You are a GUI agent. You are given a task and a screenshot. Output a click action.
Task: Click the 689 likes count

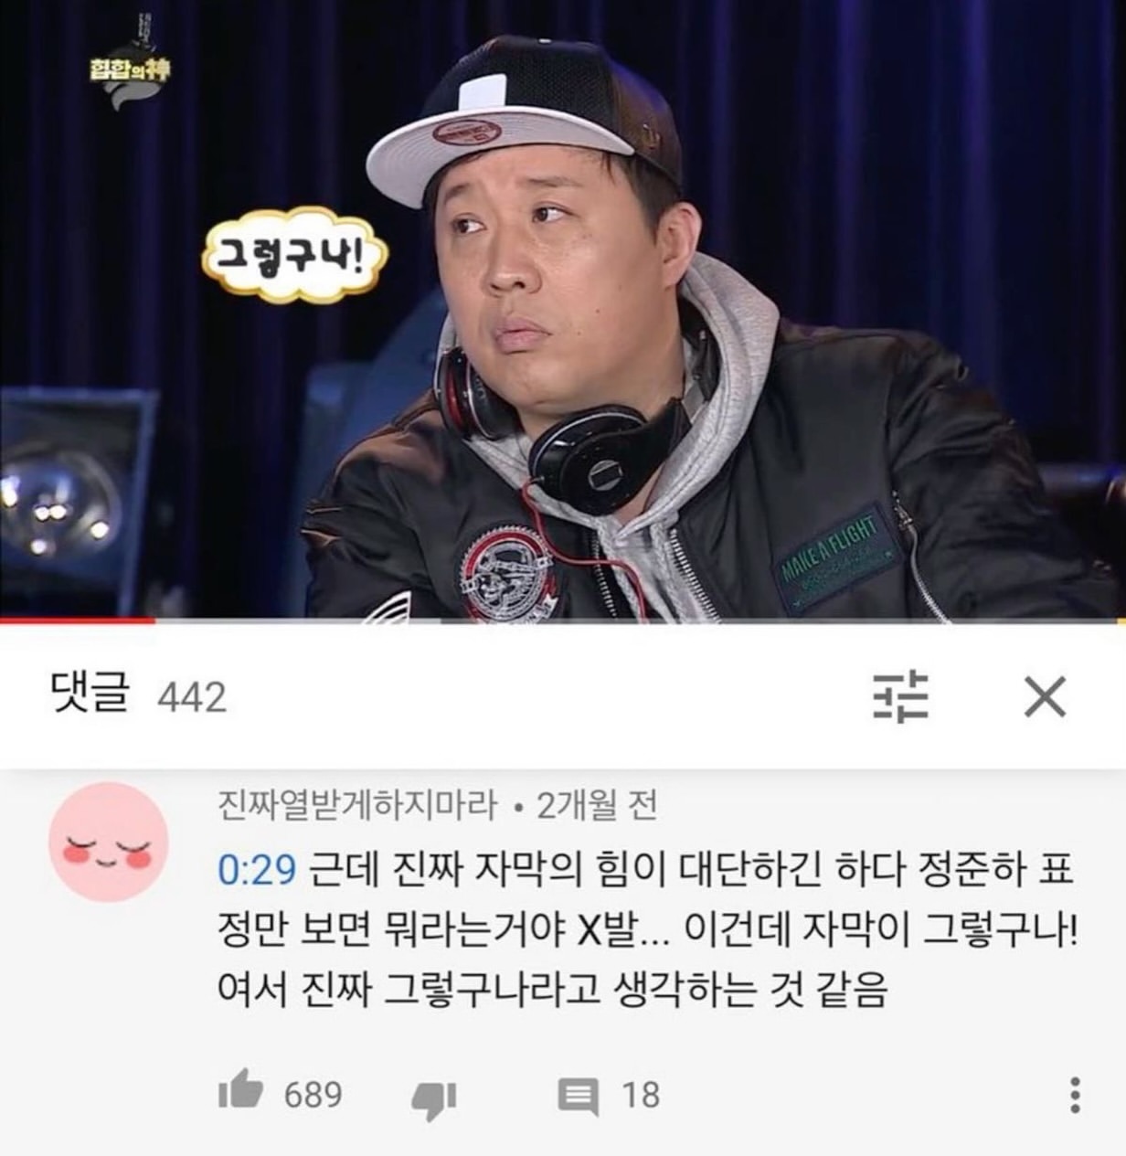313,1095
